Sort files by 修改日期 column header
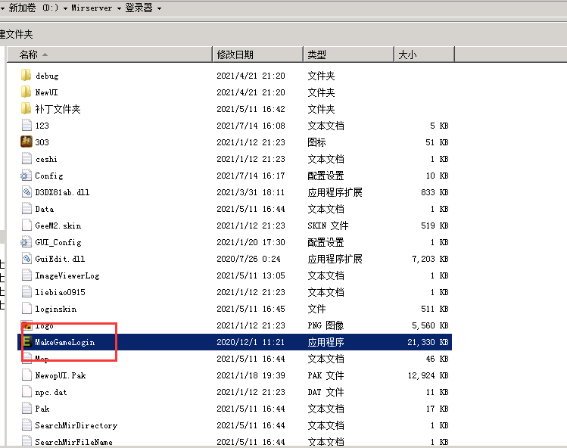 click(x=257, y=54)
